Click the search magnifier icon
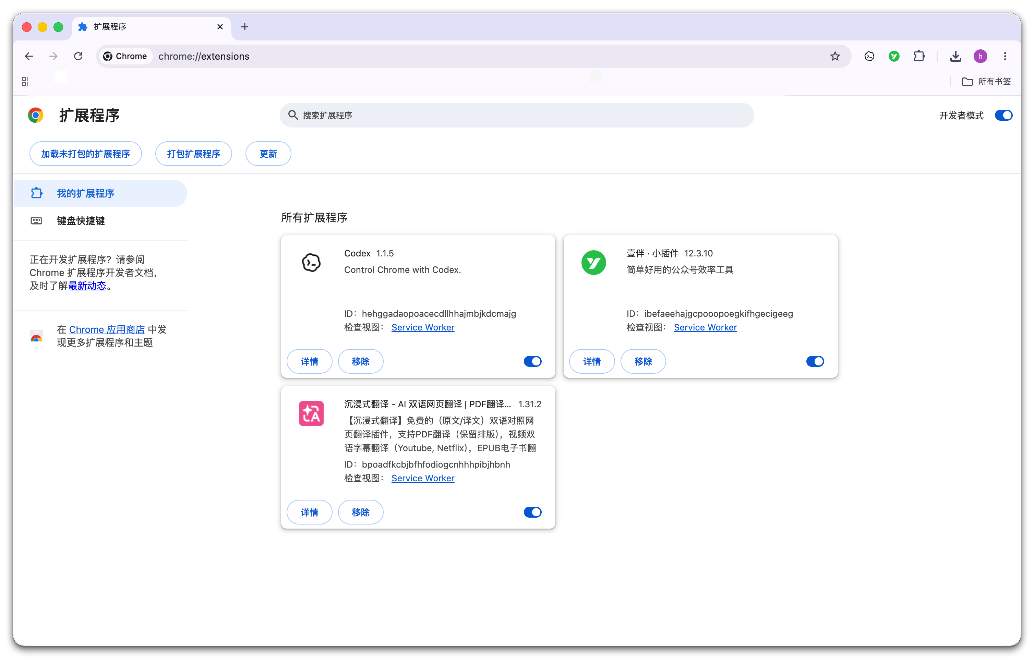 pos(293,115)
